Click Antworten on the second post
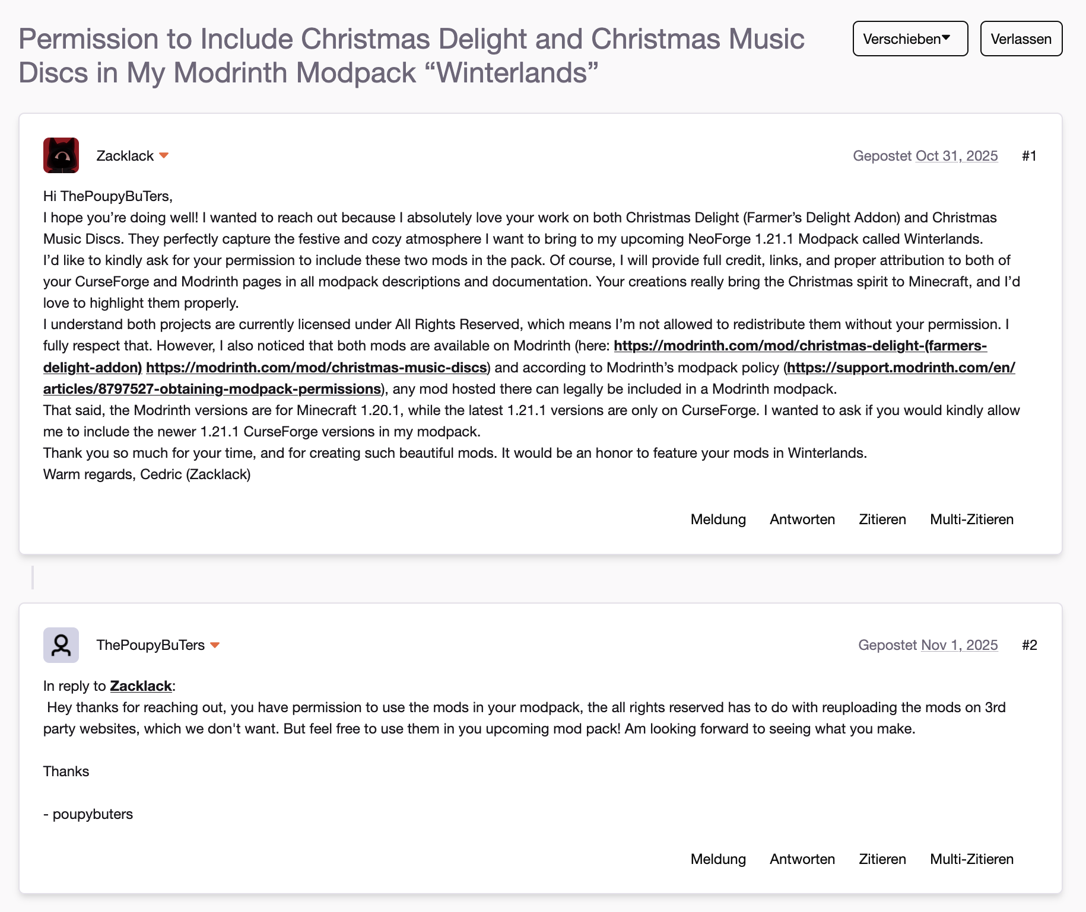The height and width of the screenshot is (912, 1086). pyautogui.click(x=802, y=859)
